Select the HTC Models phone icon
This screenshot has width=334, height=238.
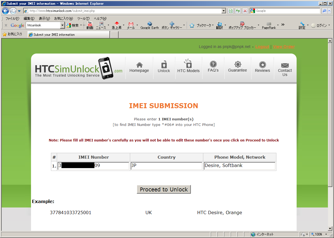[x=188, y=64]
